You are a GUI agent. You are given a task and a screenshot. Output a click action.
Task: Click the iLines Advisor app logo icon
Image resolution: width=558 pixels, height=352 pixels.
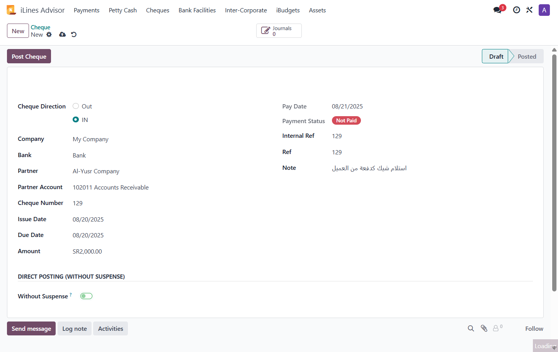pos(11,10)
